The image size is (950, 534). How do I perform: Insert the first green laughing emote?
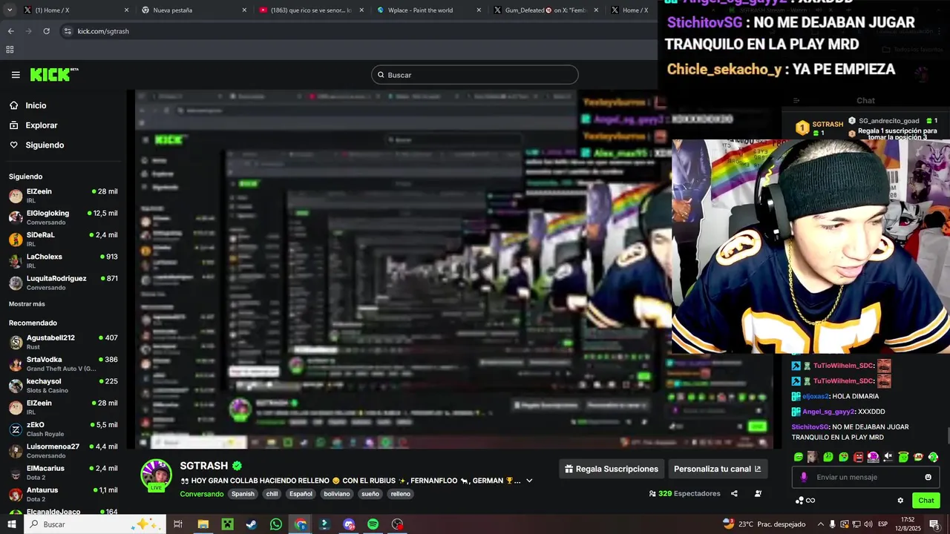799,457
